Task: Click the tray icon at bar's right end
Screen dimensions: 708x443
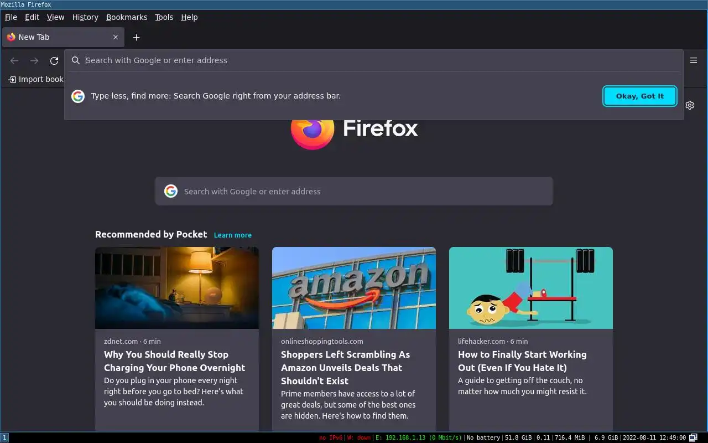Action: coord(693,437)
